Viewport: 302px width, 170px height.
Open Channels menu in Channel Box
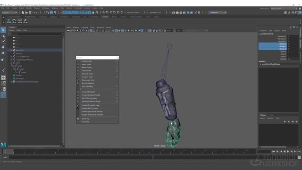[x=263, y=31]
